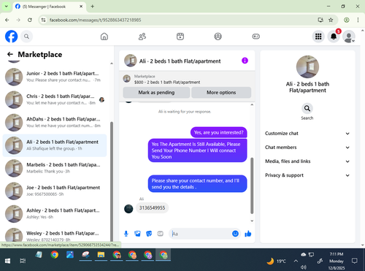Open Ashley's 2 beds conversation
Image resolution: width=365 pixels, height=271 pixels.
tap(55, 214)
